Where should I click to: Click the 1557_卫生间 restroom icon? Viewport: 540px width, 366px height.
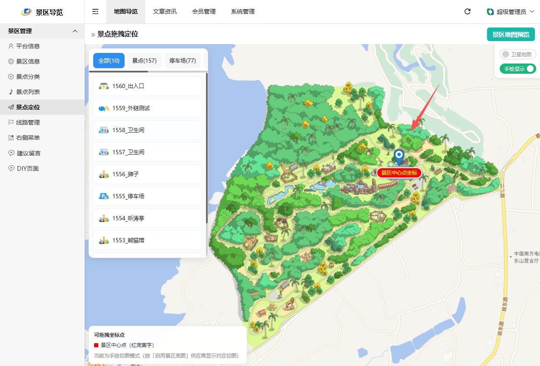[104, 152]
